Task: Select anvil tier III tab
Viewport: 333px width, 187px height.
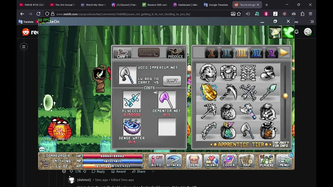Action: tap(241, 53)
